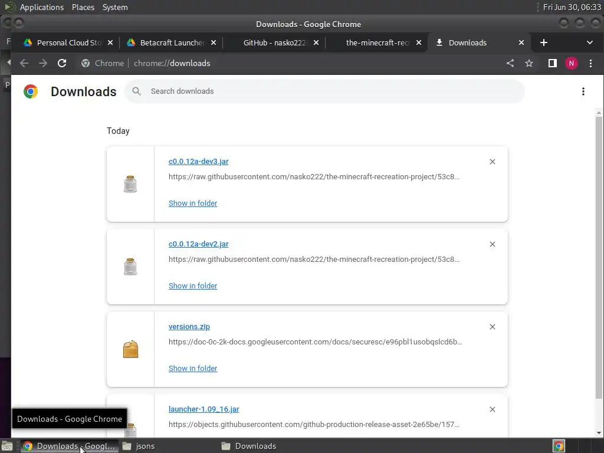Open the Downloads page more actions menu
This screenshot has width=604, height=453.
click(583, 91)
